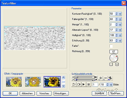The height and width of the screenshot is (98, 127).
Task: Open Helligkeit value dropdown
Action: click(x=120, y=35)
